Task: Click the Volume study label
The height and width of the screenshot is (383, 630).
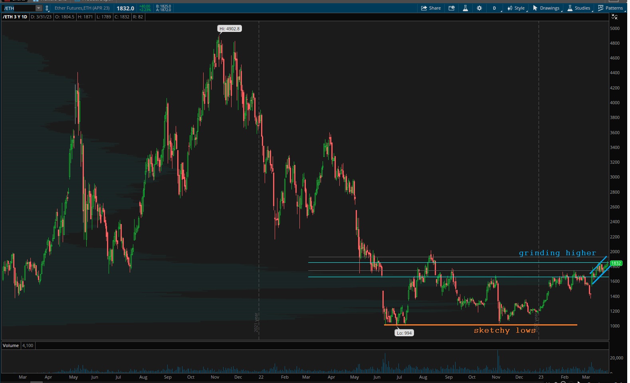Action: tap(11, 345)
